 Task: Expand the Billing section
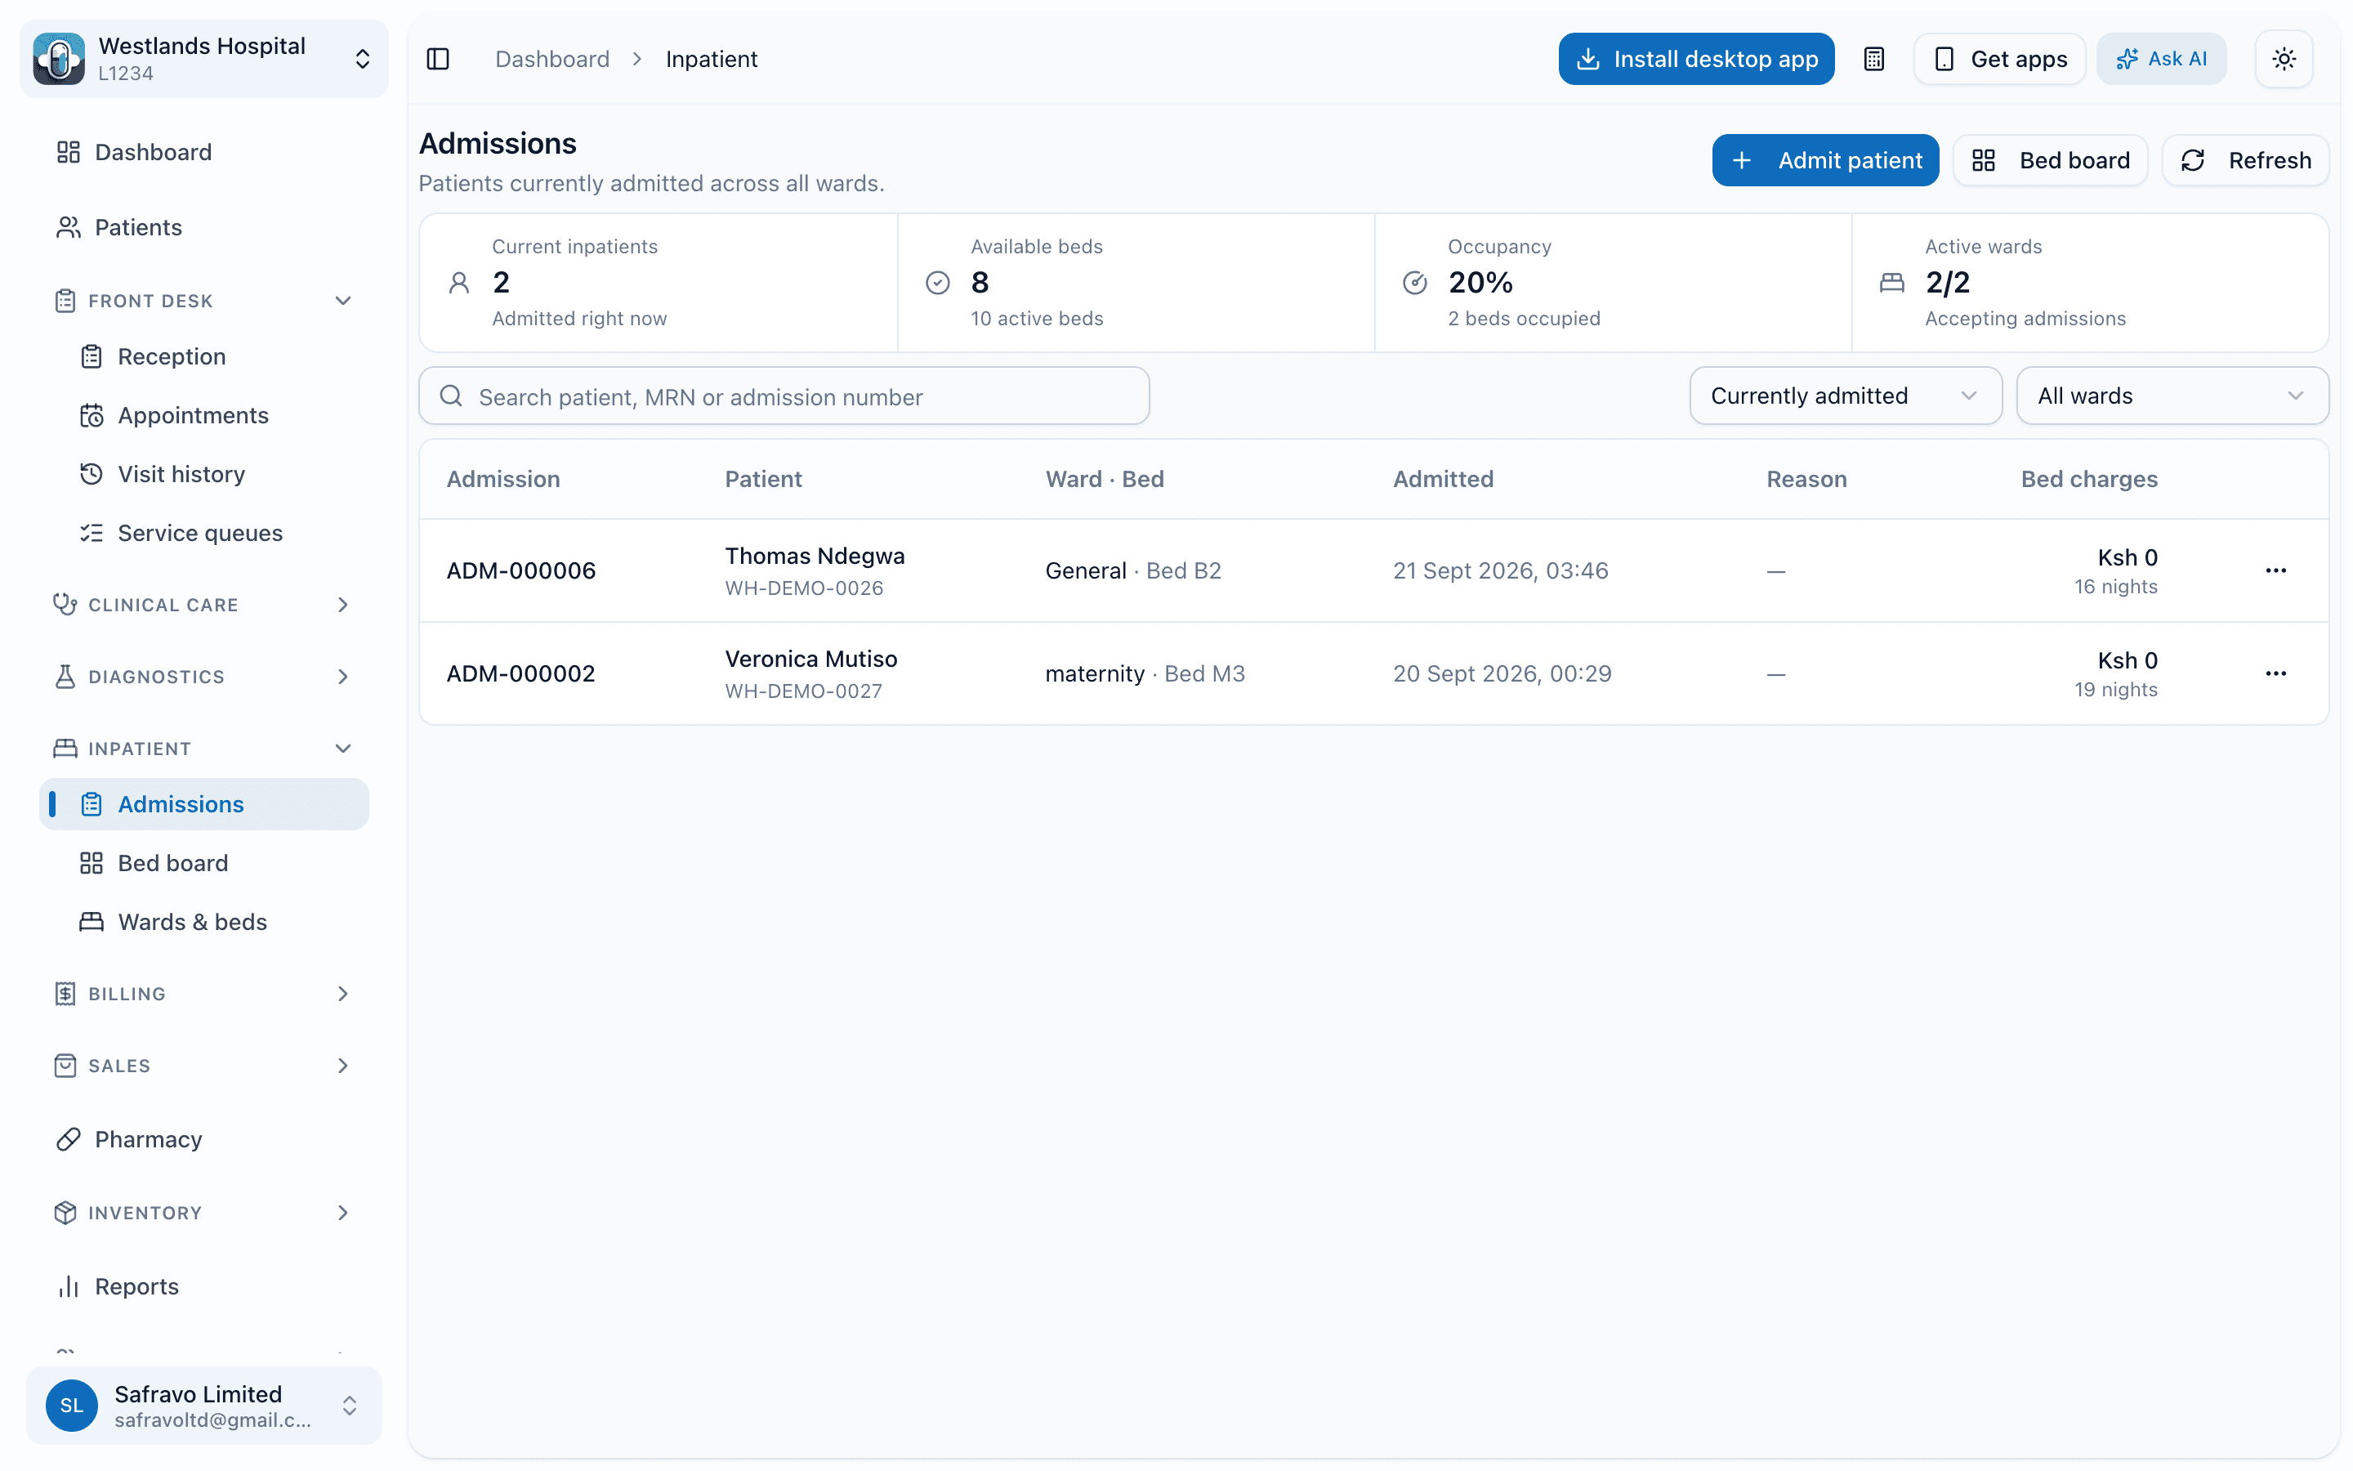[204, 993]
